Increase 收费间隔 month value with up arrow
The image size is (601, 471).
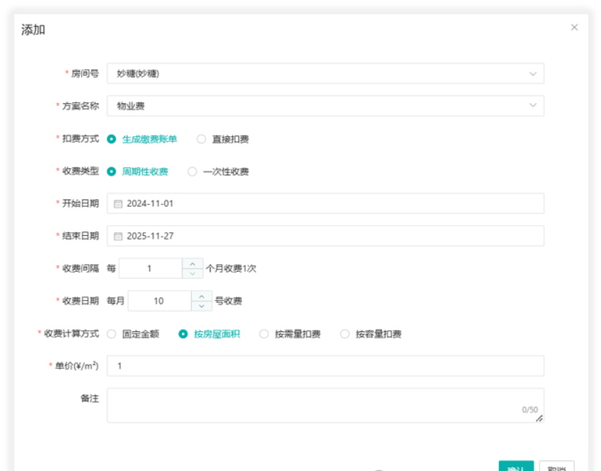coord(193,264)
